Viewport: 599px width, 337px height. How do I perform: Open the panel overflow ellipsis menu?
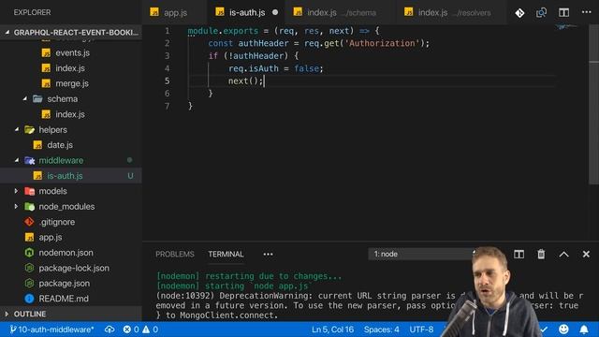tap(268, 254)
